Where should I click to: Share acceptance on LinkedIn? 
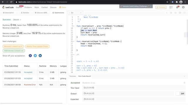(x=40, y=56)
